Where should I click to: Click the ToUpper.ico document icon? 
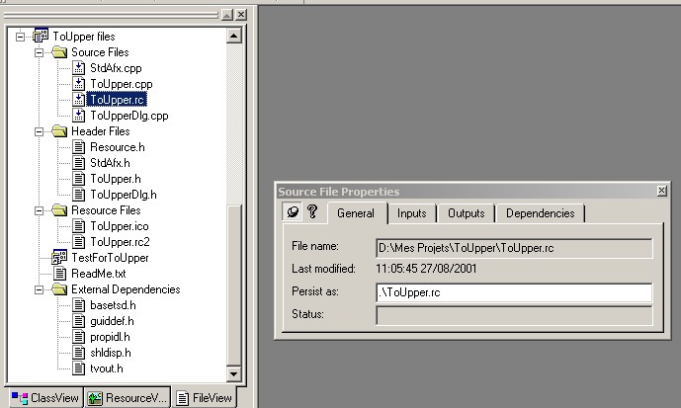click(79, 225)
